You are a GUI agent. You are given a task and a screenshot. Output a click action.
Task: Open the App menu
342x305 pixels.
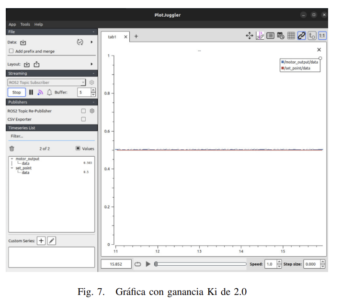point(12,24)
